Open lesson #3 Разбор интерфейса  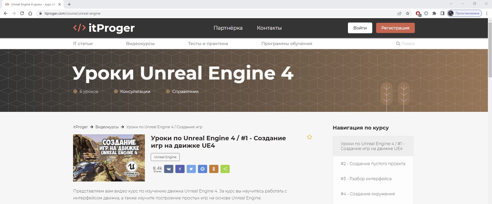373,179
